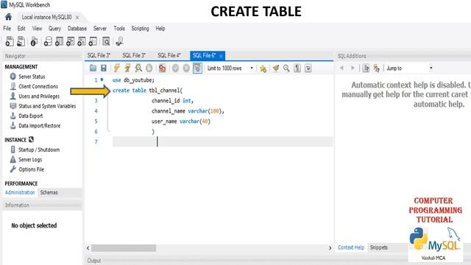The image size is (471, 265).
Task: Create a new SQL tab icon
Action: point(10,41)
